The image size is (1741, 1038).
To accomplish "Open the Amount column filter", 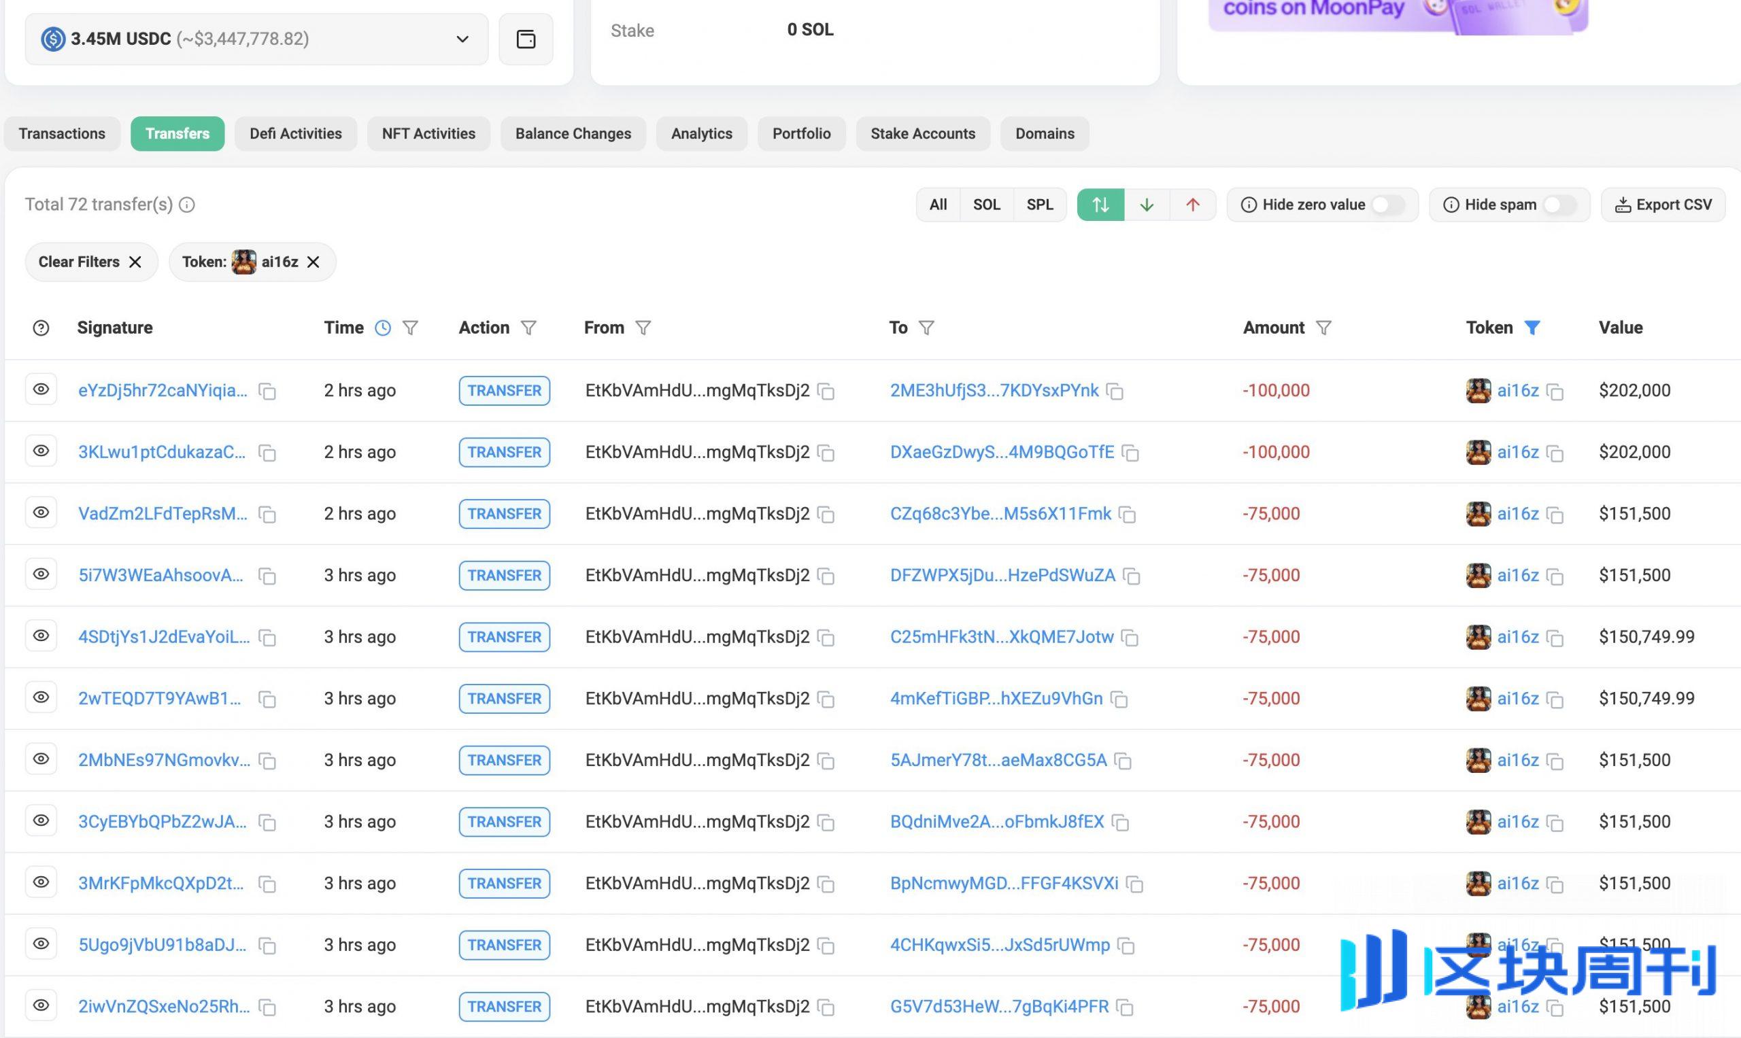I will [x=1323, y=328].
